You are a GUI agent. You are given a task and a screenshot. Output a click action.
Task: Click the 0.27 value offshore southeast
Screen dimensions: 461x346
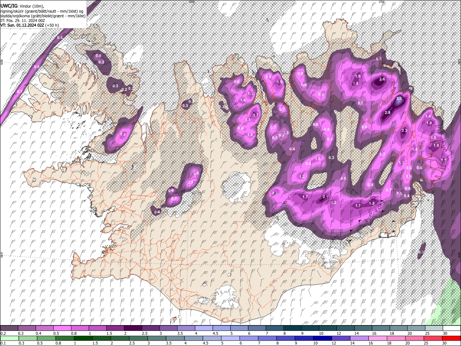pyautogui.click(x=422, y=252)
